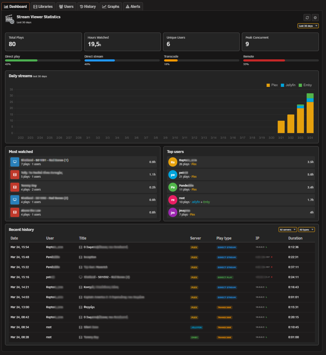Click the Stream Viewer Statistics clapperboard icon

[10, 19]
